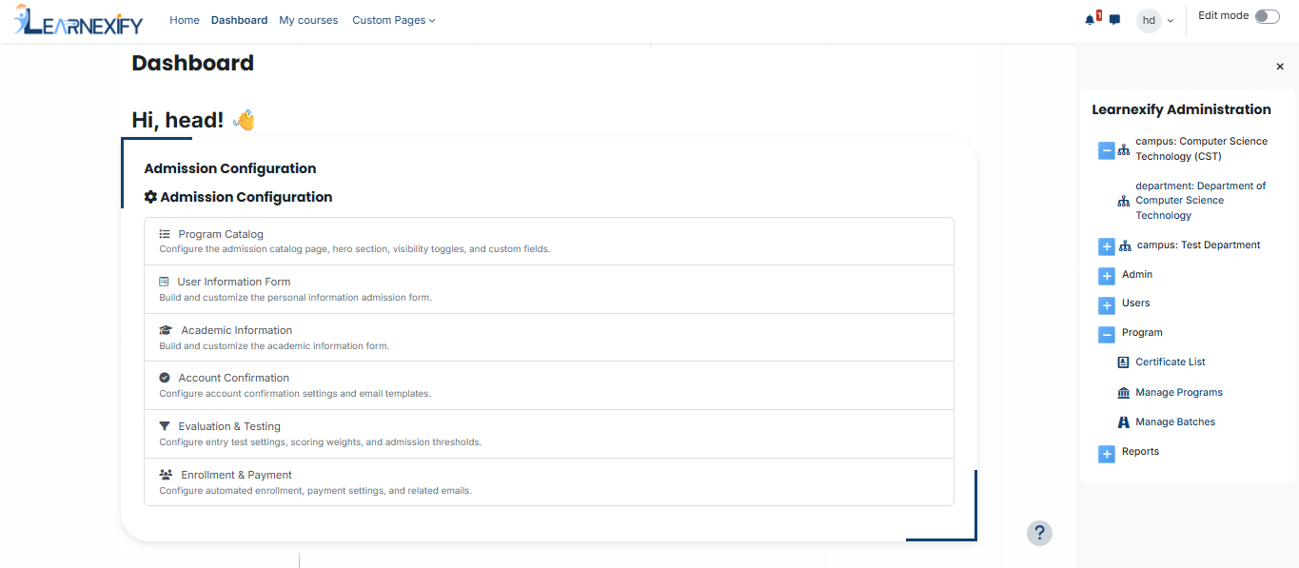Collapse the Computer Science Technology campus node
The width and height of the screenshot is (1299, 568).
(1106, 150)
